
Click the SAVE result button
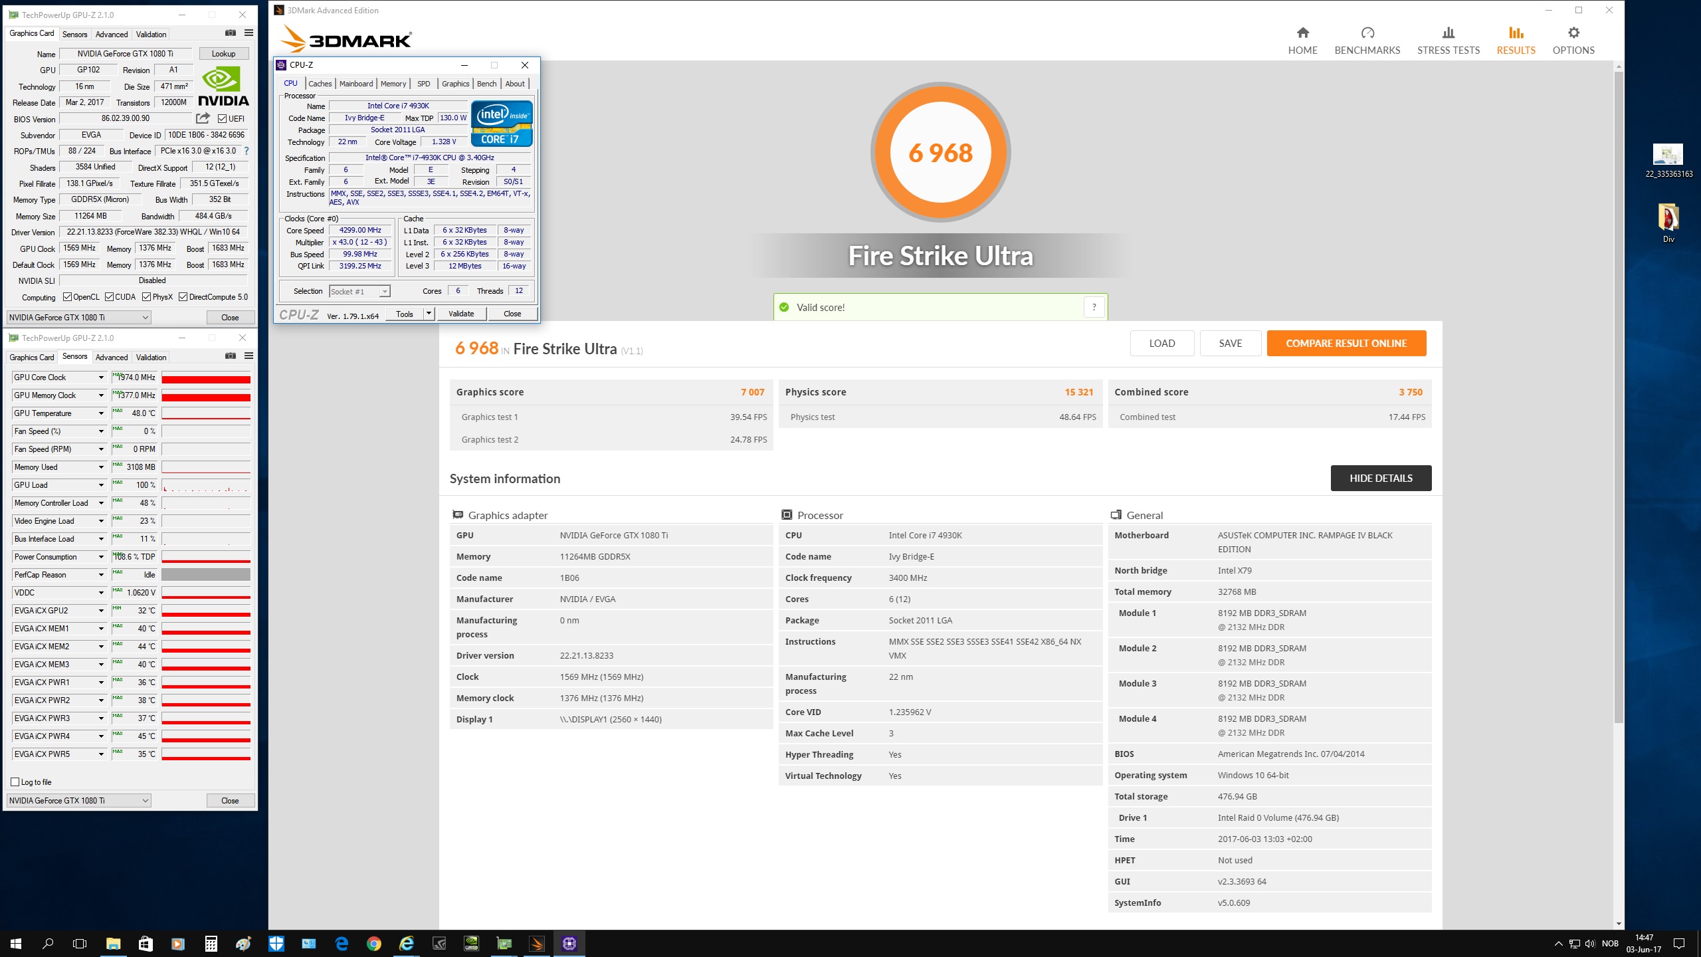(x=1230, y=343)
